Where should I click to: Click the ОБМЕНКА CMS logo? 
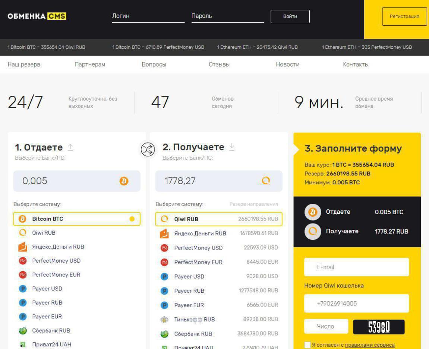coord(37,16)
